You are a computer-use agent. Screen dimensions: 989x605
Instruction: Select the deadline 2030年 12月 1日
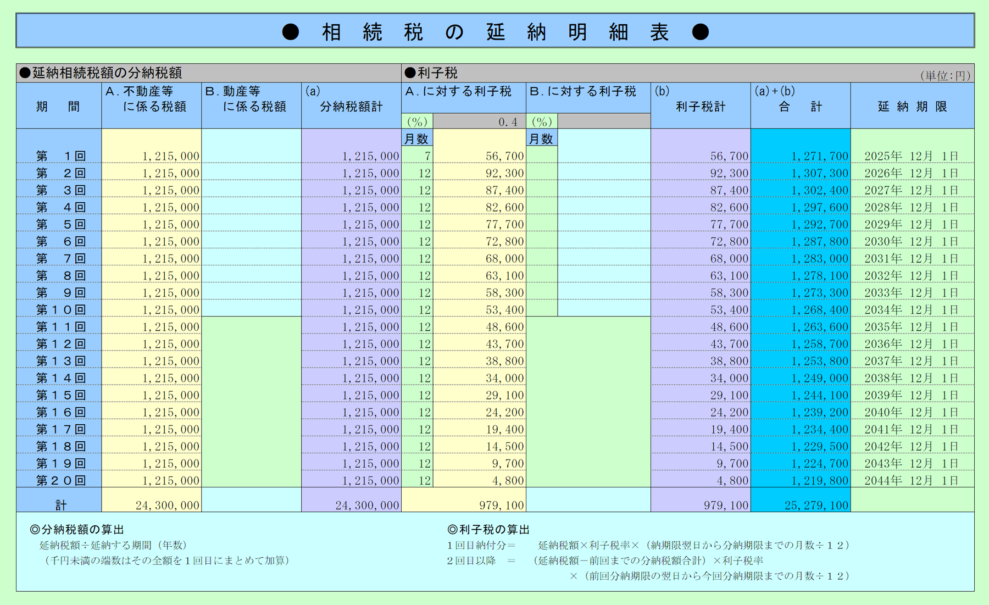(x=913, y=241)
